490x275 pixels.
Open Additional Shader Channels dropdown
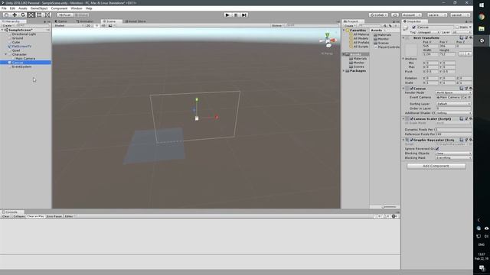click(453, 113)
